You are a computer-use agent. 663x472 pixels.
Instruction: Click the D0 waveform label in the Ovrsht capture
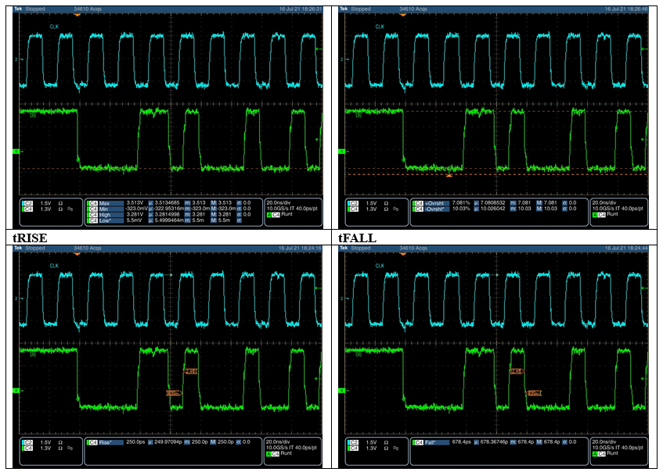pyautogui.click(x=359, y=115)
